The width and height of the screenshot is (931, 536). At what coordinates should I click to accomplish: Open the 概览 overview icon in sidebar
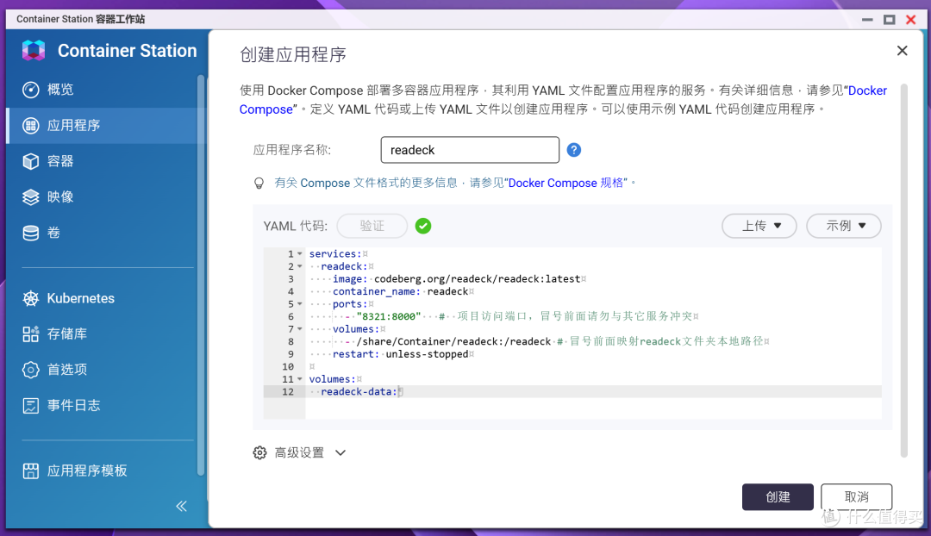(31, 90)
